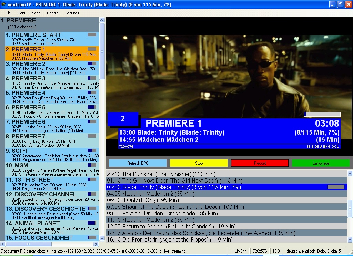Image resolution: width=353 pixels, height=256 pixels.
Task: Select the PREMIERE 3 channel
Action: click(x=52, y=82)
